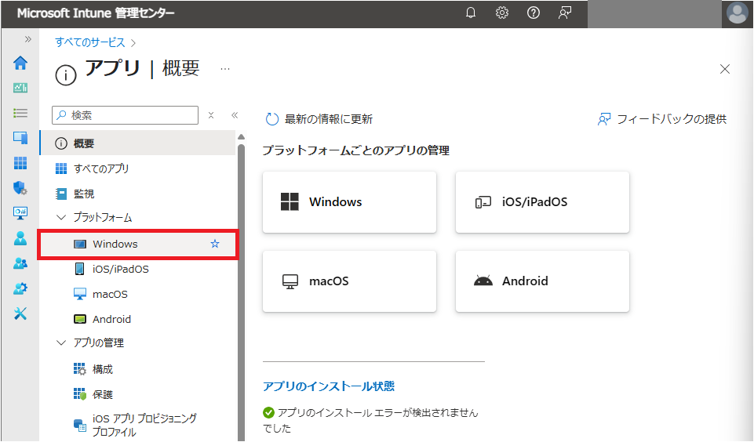The image size is (754, 442).
Task: Open iOS アプリ プロビジョニング プロファイル item
Action: [137, 425]
